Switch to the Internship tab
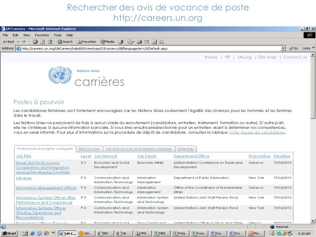316x237 pixels. tap(186, 149)
